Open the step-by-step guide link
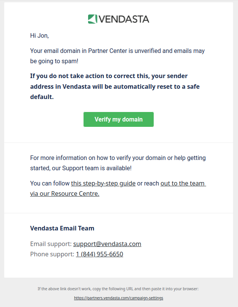This screenshot has height=307, width=238. [103, 184]
